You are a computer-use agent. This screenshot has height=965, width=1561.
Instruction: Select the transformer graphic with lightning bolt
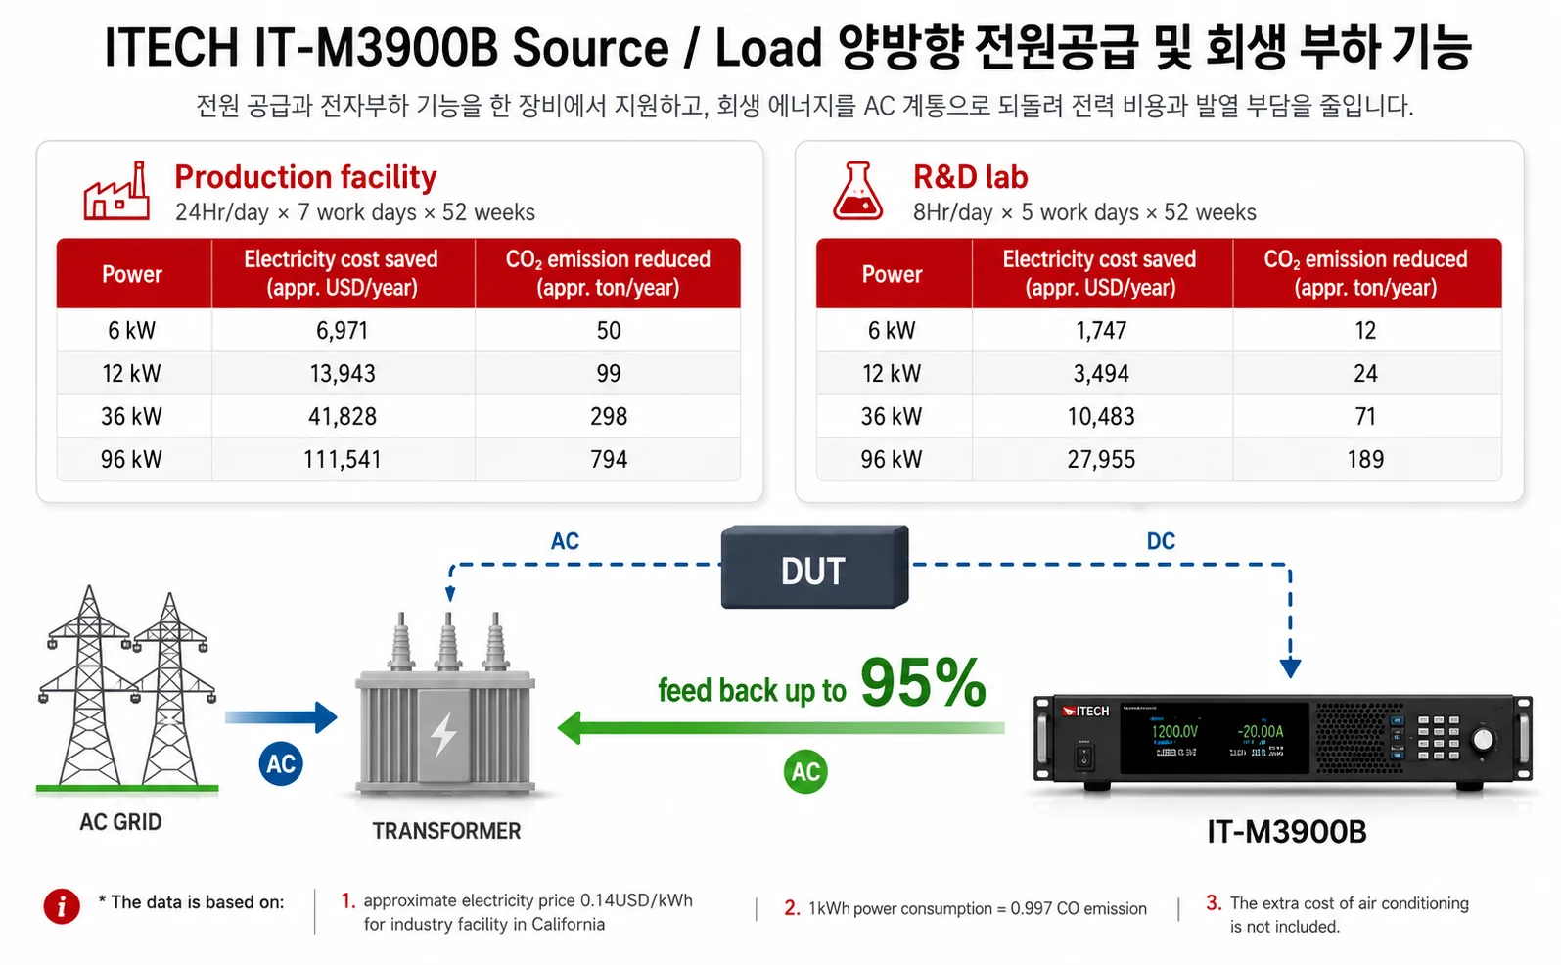[445, 705]
